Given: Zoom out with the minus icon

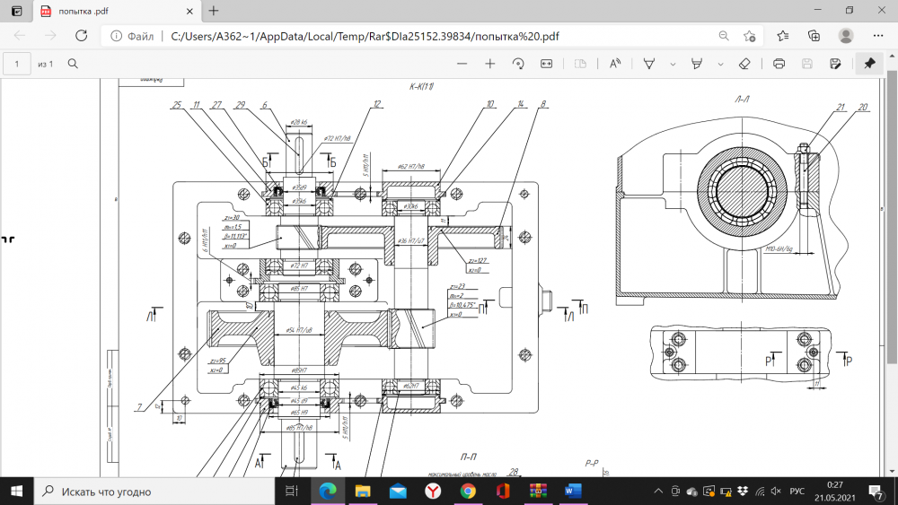Looking at the screenshot, I should [462, 64].
